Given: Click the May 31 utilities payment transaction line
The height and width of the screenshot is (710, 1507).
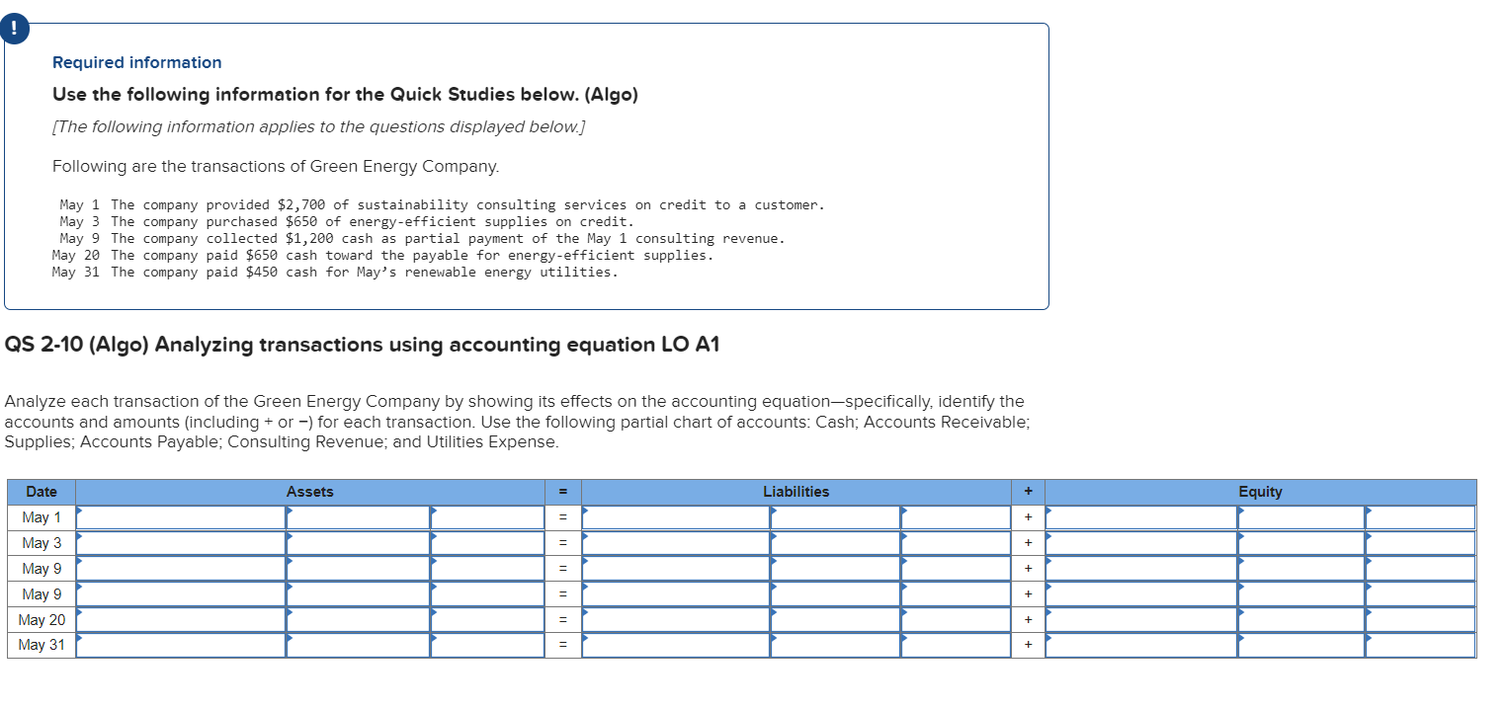Looking at the screenshot, I should click(x=335, y=273).
